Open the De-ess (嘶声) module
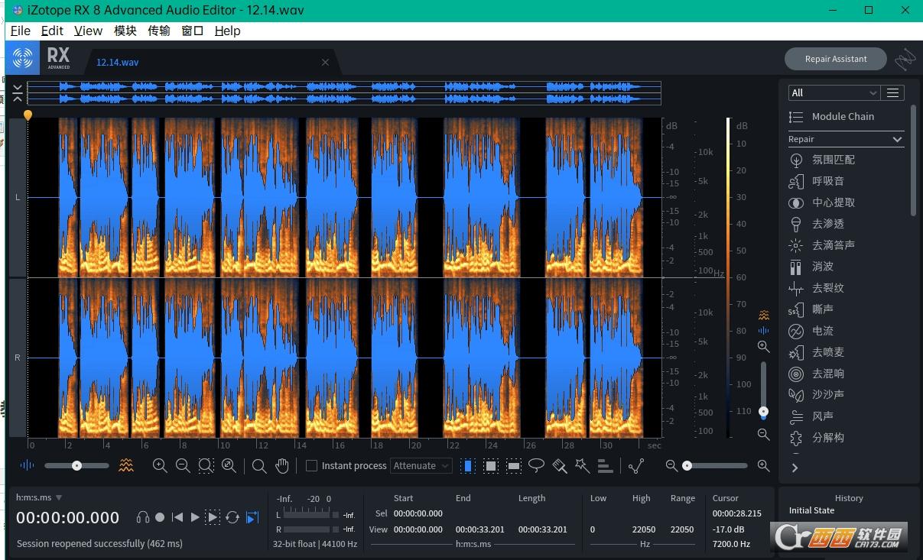Image resolution: width=923 pixels, height=560 pixels. pos(811,309)
